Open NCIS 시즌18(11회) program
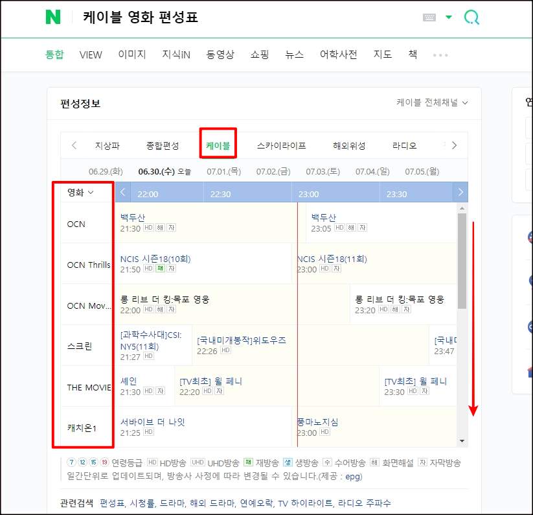533x515 pixels. [332, 259]
